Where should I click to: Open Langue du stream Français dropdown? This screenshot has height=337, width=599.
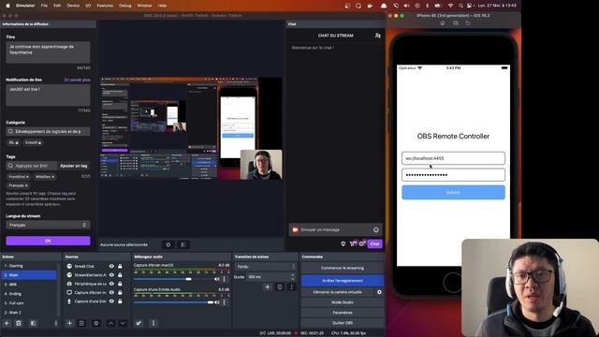click(48, 225)
